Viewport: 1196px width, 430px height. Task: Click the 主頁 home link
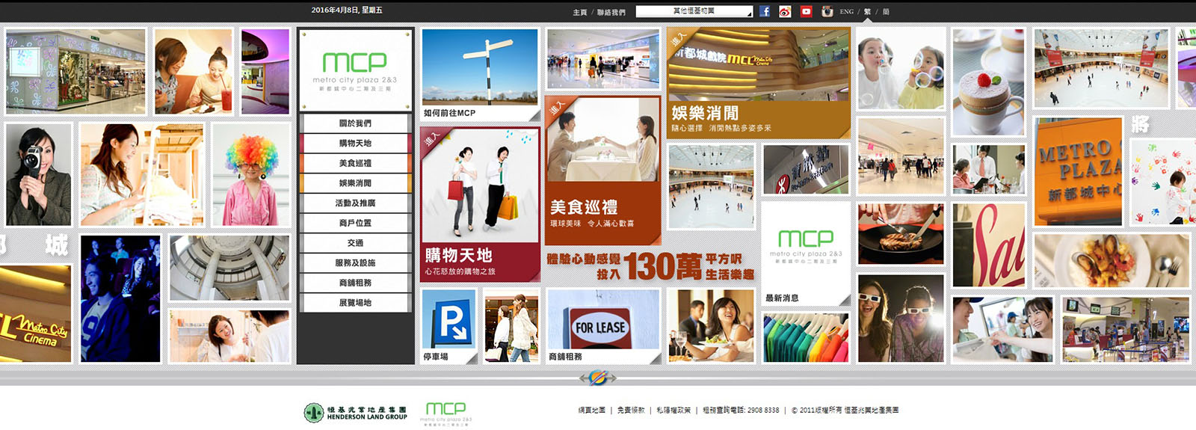pos(579,13)
